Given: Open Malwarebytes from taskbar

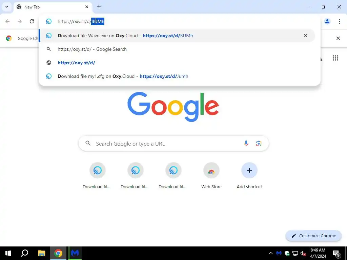Looking at the screenshot, I should [75, 253].
